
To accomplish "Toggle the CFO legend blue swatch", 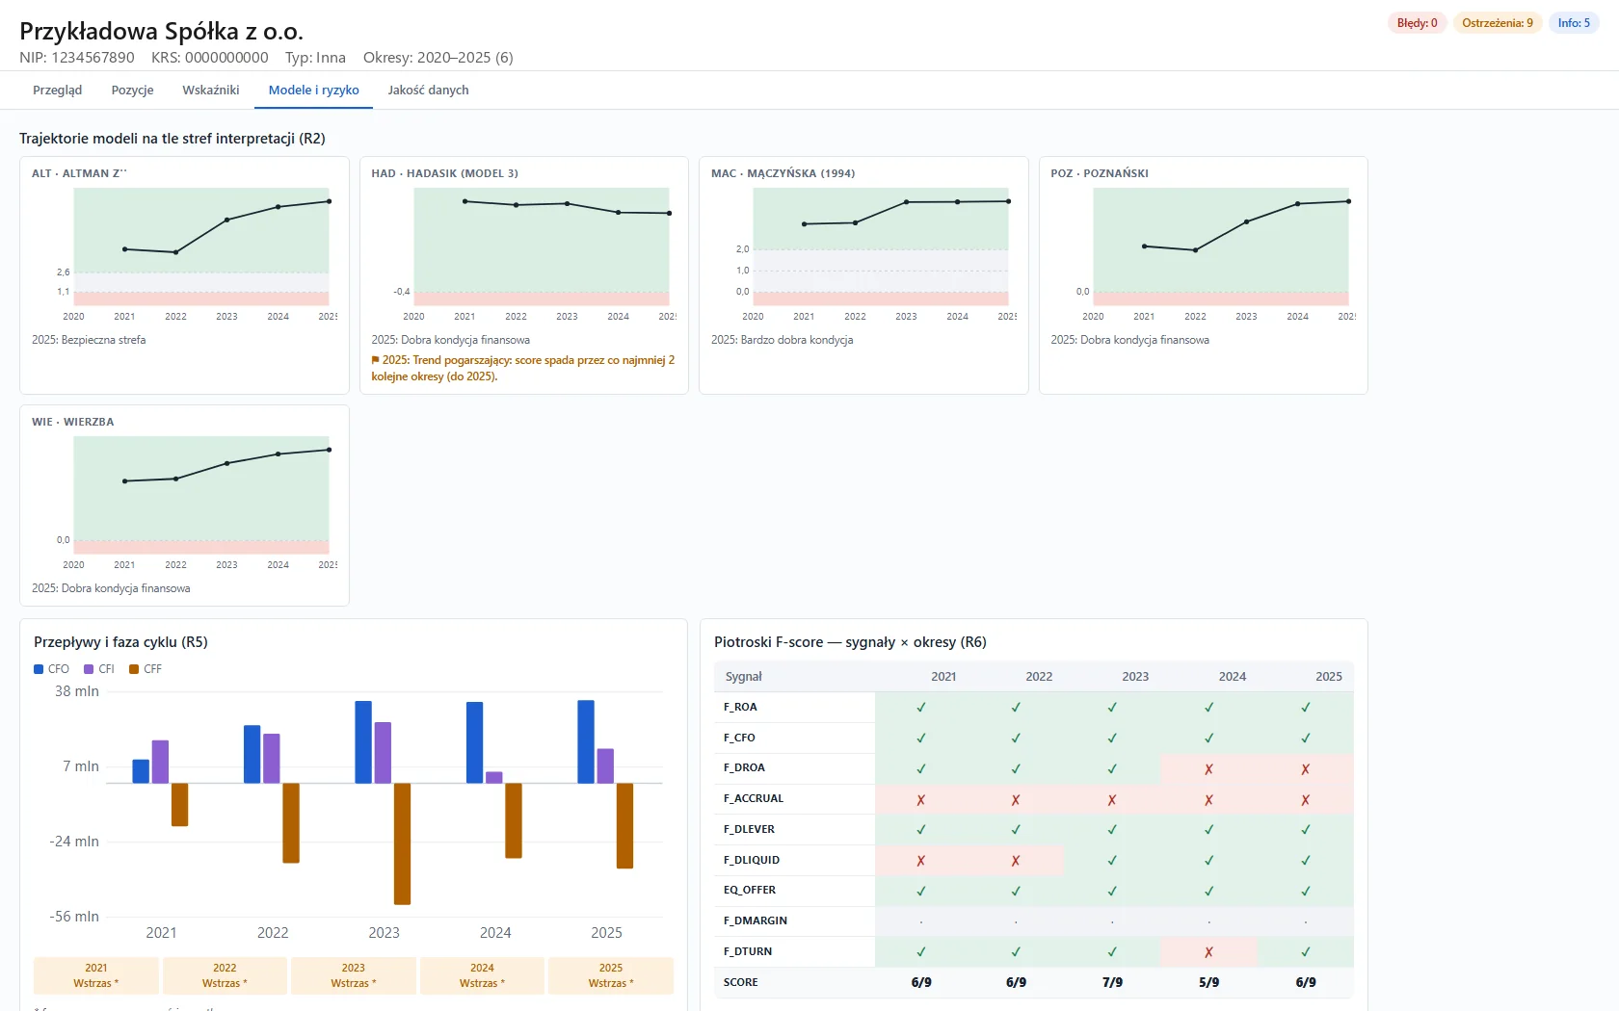I will click(39, 669).
